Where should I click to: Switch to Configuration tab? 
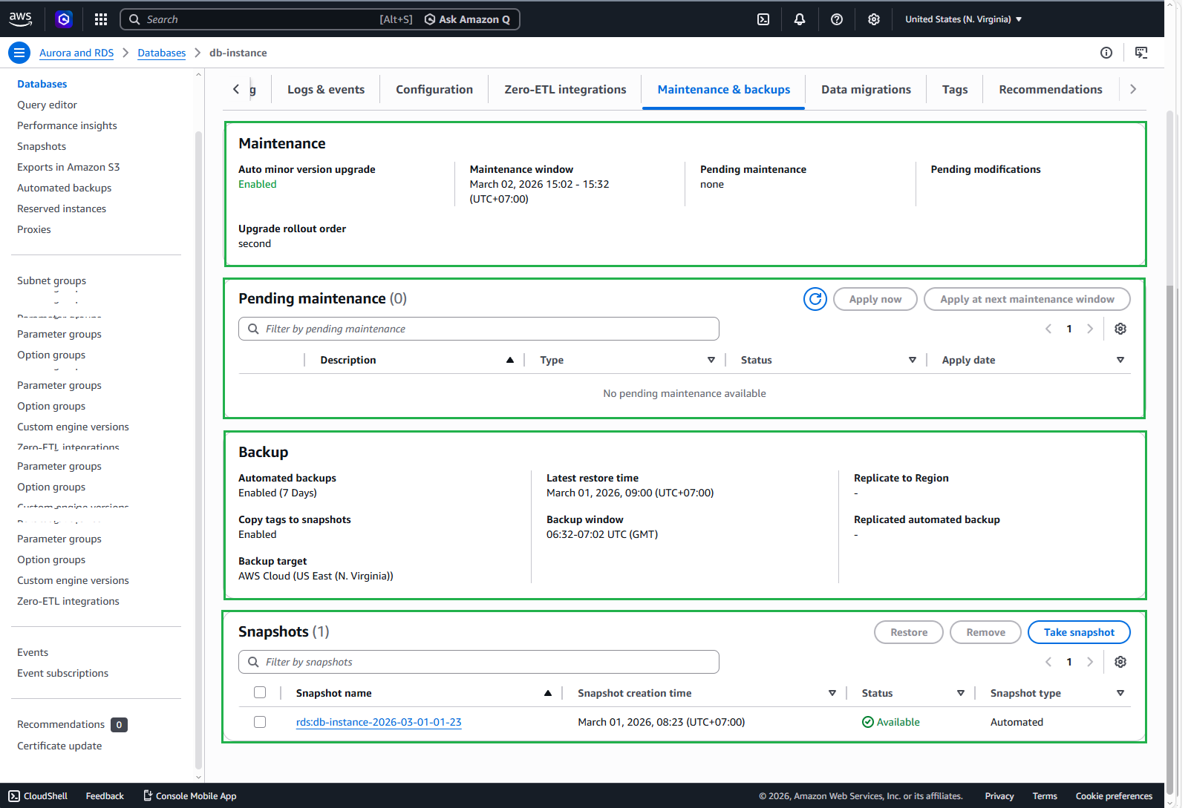[x=434, y=89]
